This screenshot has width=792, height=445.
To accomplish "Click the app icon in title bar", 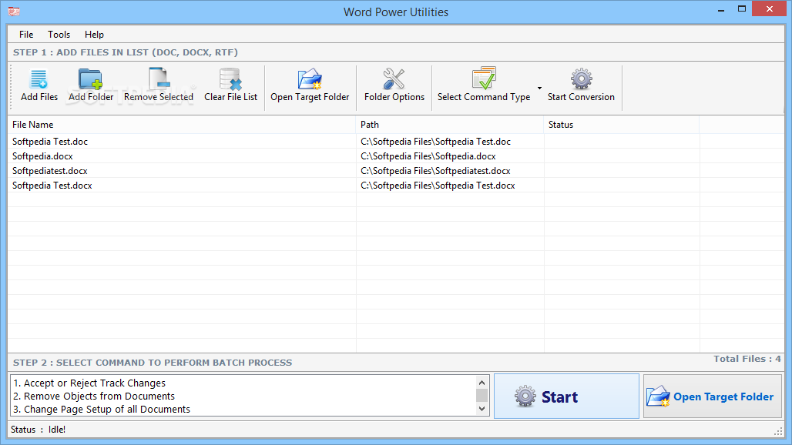I will [14, 11].
